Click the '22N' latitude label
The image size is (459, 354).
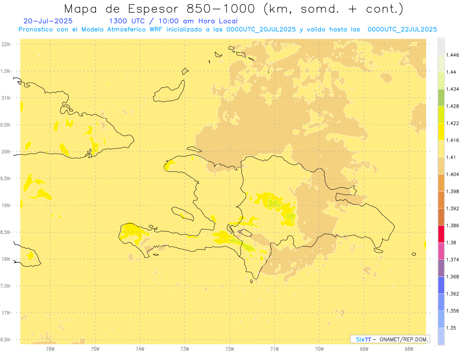point(6,44)
